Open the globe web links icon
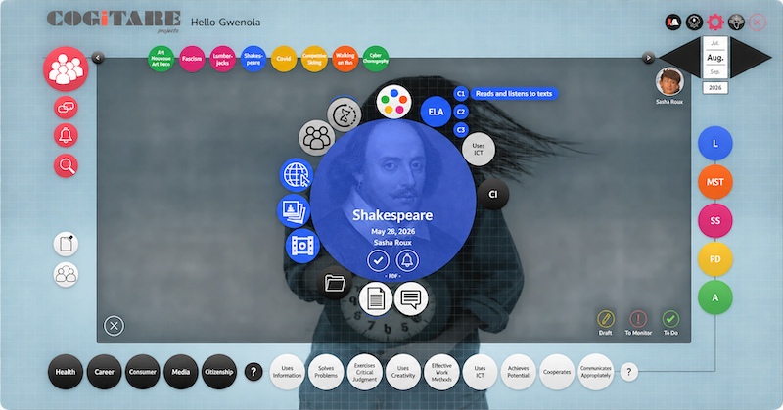This screenshot has height=410, width=783. (297, 175)
